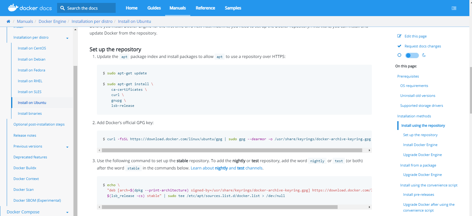This screenshot has height=216, width=472.
Task: Click the search magnifier icon
Action: [62, 8]
